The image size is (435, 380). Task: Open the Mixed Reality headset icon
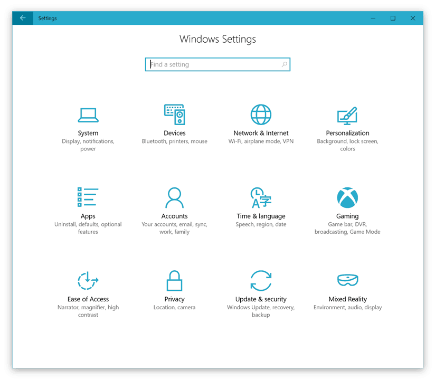347,280
